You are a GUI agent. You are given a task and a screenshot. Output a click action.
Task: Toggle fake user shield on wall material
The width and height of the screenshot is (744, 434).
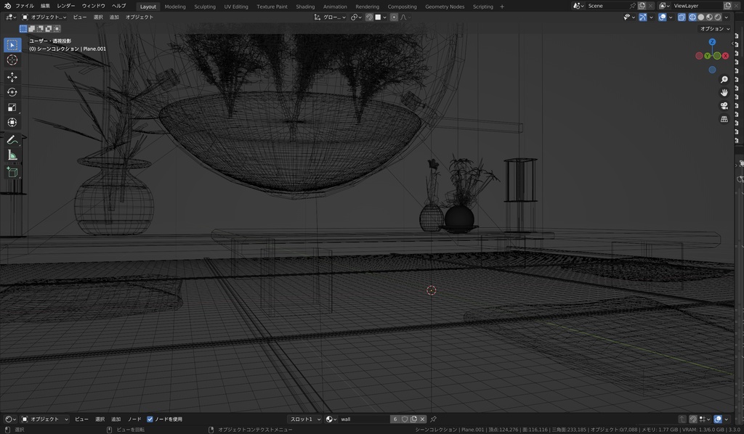pos(405,419)
